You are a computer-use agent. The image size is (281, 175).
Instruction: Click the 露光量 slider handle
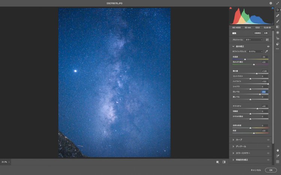(257, 74)
